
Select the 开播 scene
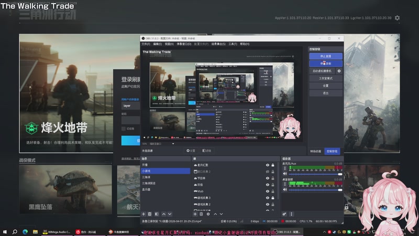tap(166, 165)
